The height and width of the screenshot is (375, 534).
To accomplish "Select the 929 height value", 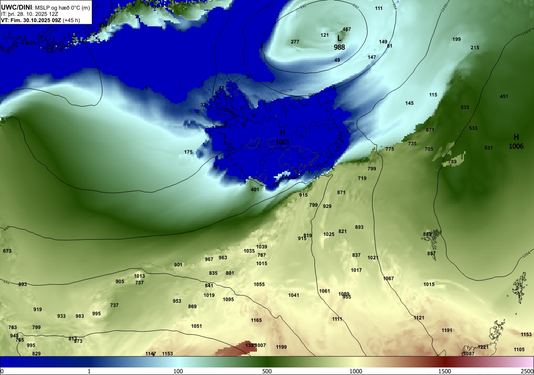I will pyautogui.click(x=327, y=206).
